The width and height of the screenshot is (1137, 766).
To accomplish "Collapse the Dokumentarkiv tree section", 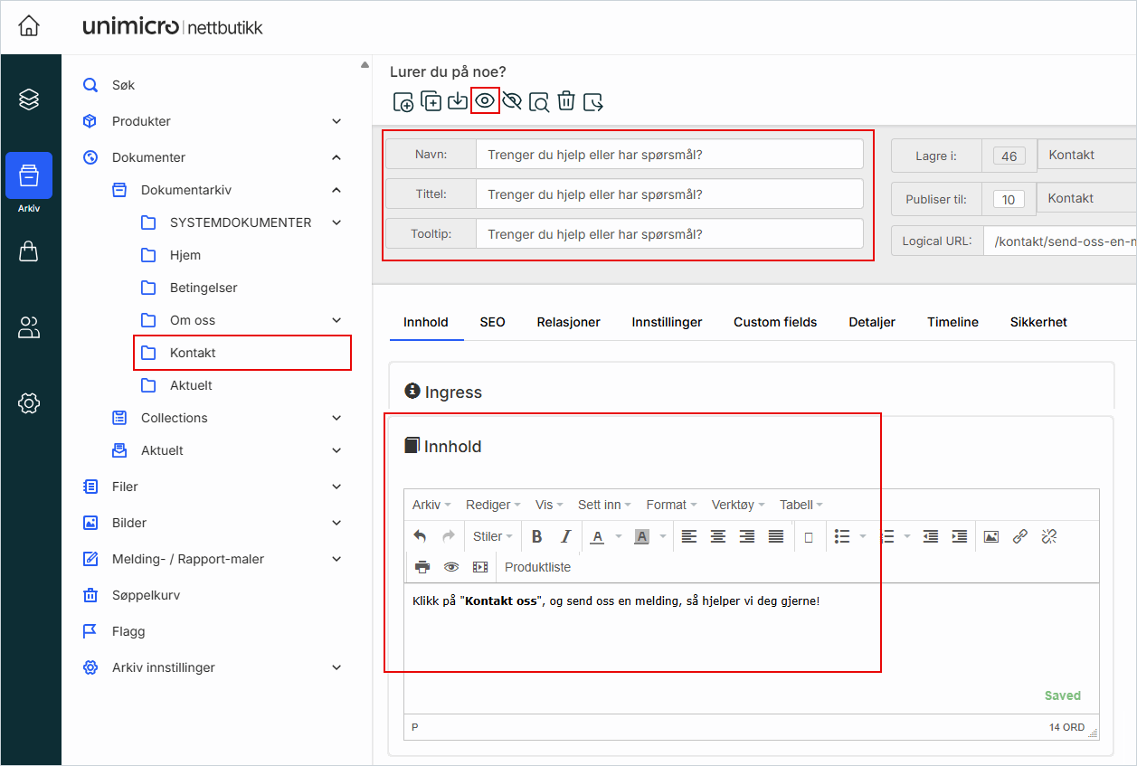I will [336, 190].
